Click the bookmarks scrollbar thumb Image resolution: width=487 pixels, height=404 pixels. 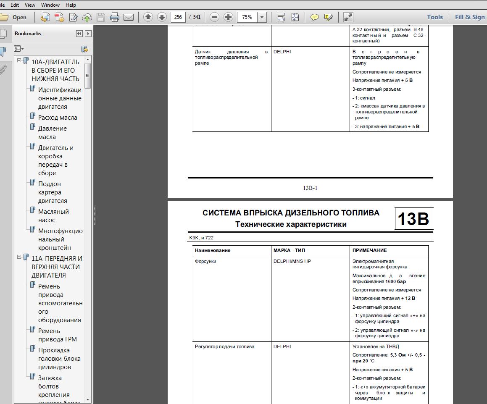pyautogui.click(x=87, y=76)
